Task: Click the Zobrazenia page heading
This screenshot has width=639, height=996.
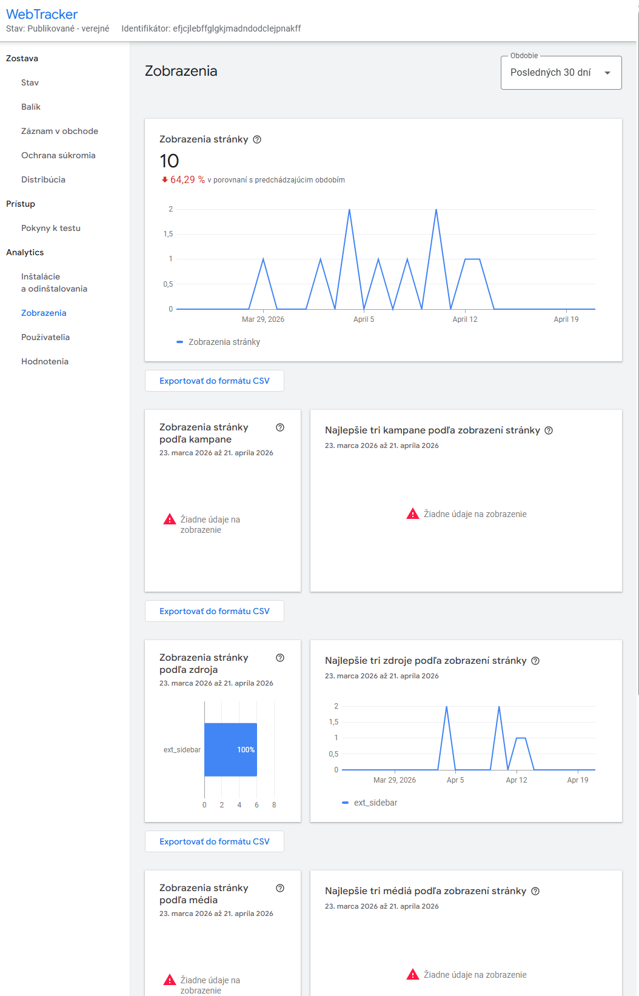Action: point(181,71)
